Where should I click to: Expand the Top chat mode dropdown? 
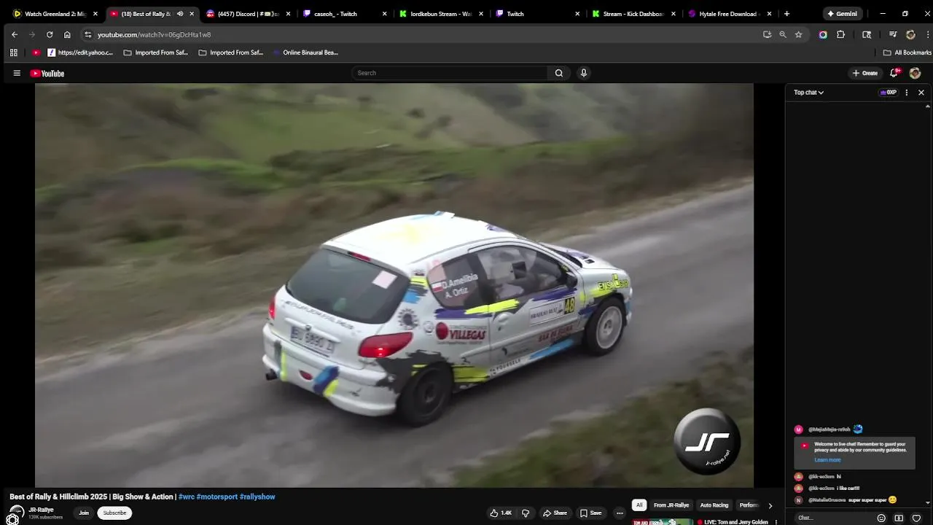pos(808,93)
